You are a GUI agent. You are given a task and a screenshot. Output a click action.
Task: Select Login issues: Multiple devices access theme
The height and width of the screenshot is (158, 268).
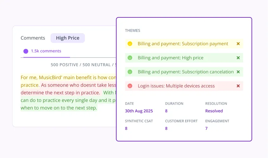click(176, 86)
